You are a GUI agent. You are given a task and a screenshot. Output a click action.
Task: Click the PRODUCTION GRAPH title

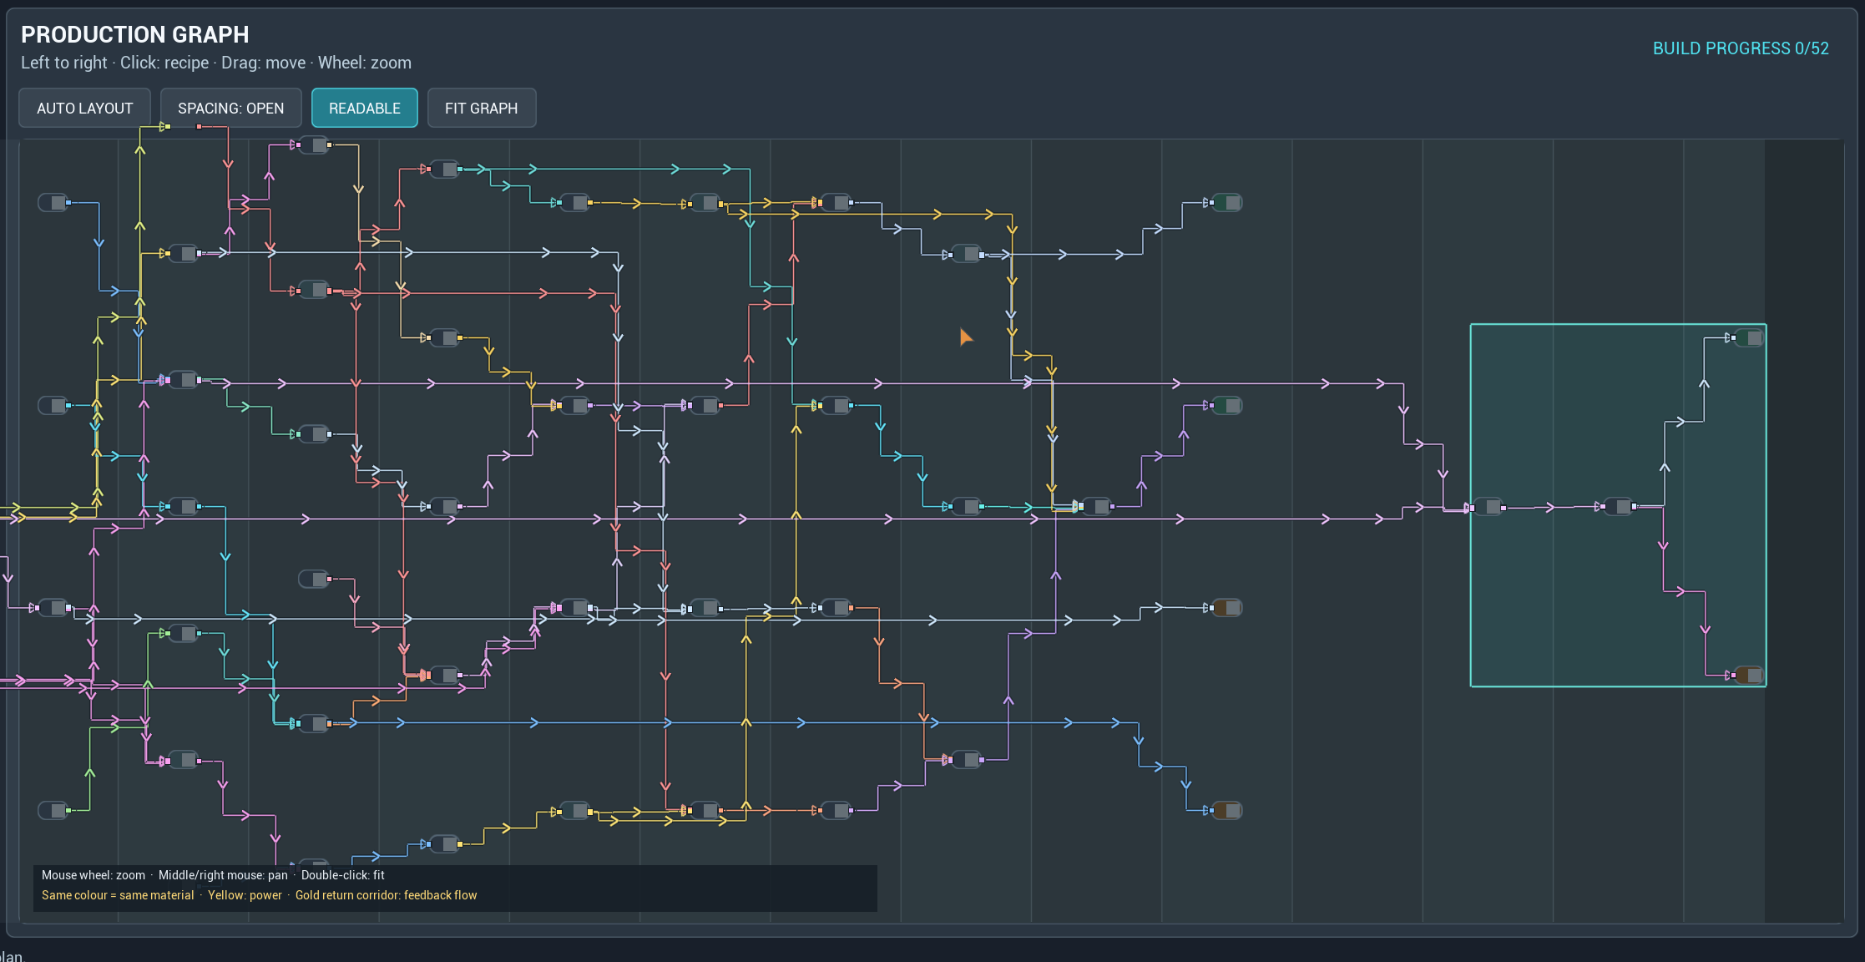[x=134, y=34]
